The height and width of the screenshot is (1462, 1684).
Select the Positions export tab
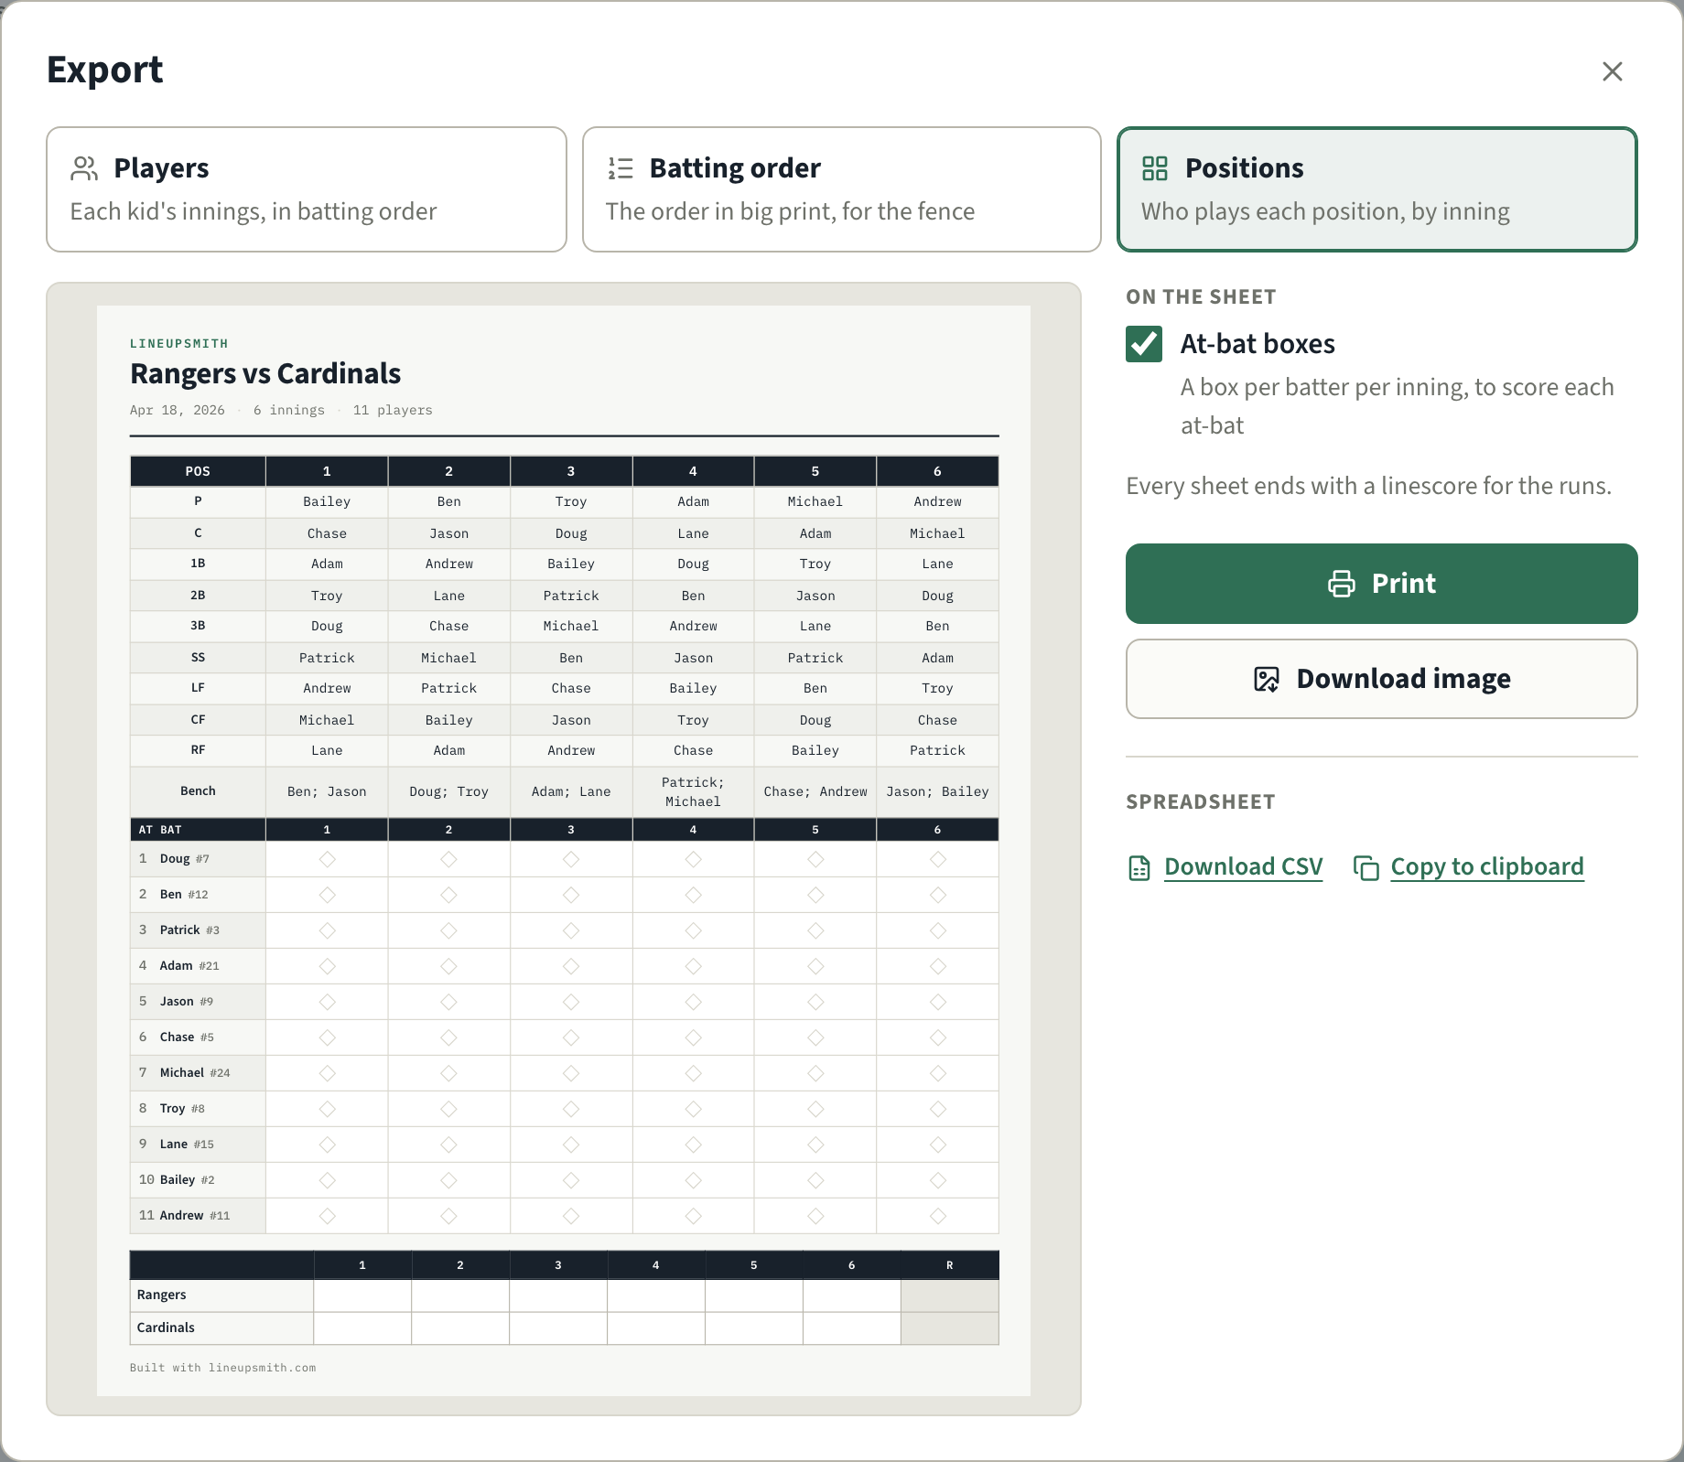point(1376,189)
